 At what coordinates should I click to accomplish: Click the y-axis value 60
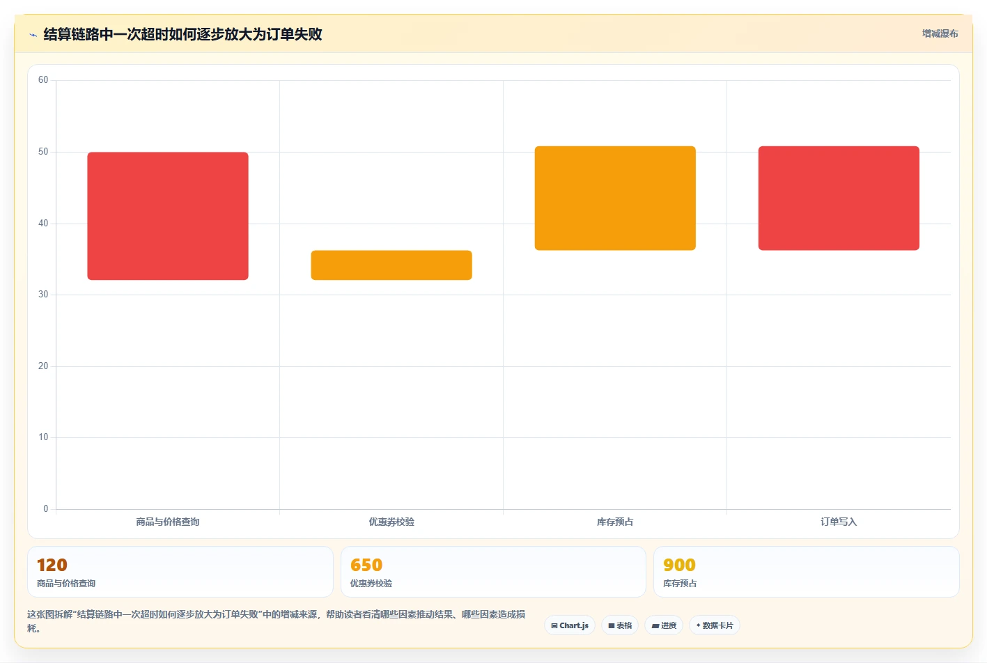pos(43,80)
